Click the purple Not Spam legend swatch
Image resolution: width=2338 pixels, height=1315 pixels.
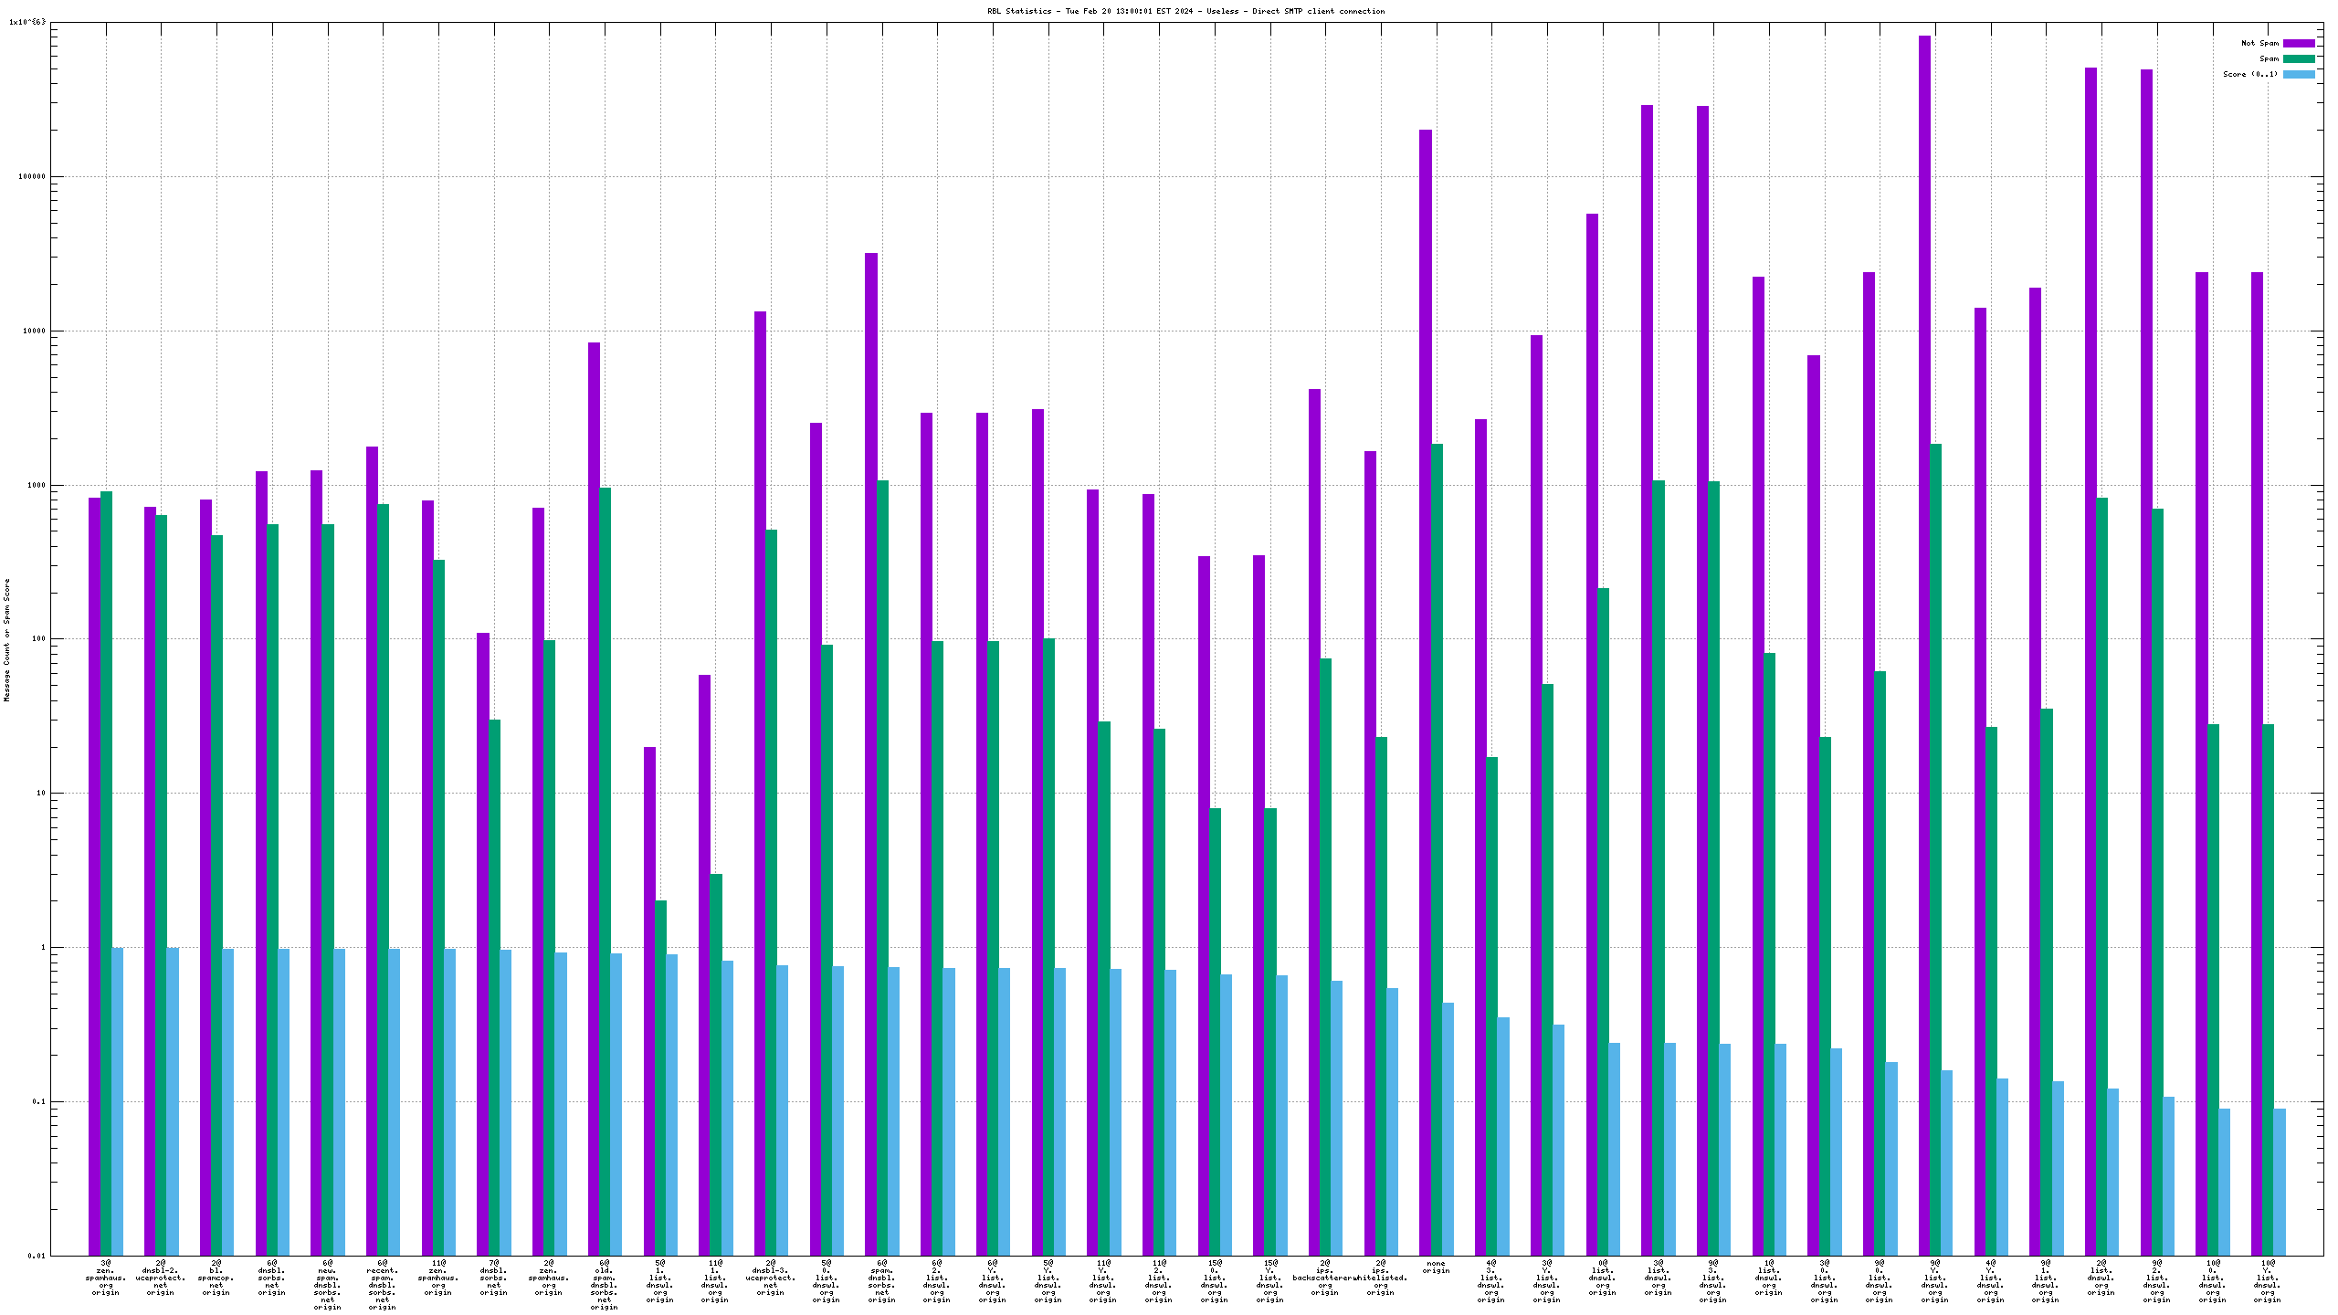(2298, 43)
